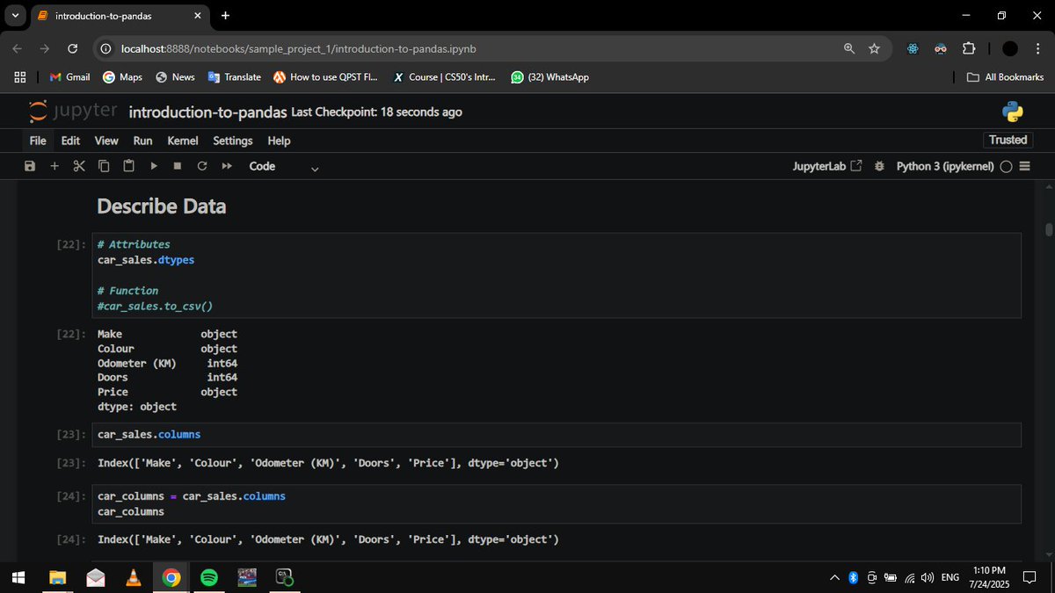1055x593 pixels.
Task: Open the All Bookmarks folder
Action: [x=1005, y=77]
